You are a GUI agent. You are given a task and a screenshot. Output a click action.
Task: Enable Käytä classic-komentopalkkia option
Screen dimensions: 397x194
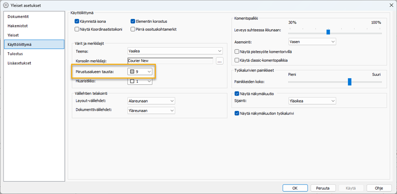(x=236, y=60)
